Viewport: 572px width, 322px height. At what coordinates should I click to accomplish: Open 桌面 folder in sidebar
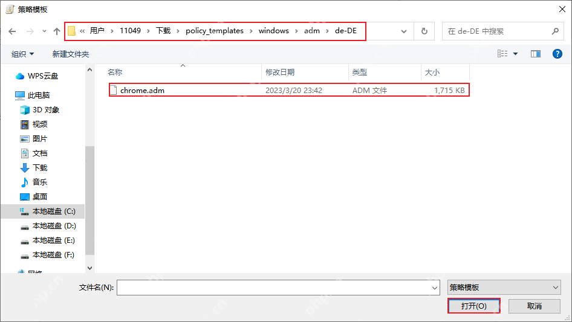point(34,197)
